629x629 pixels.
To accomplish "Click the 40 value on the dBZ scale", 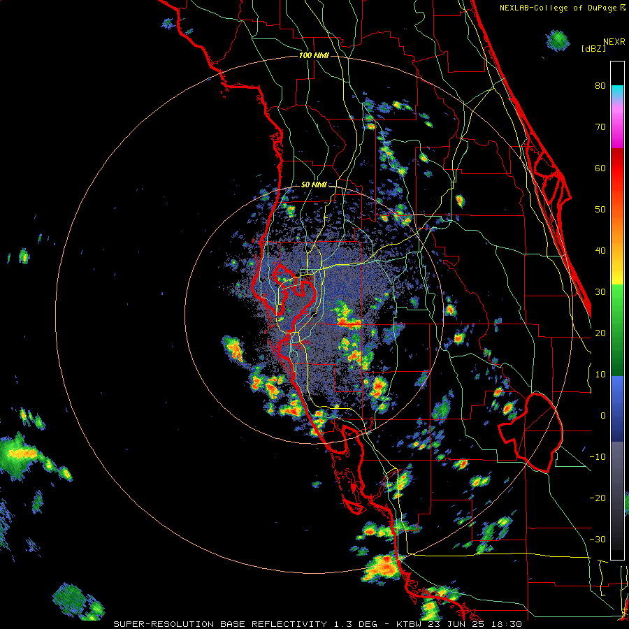I will coord(600,251).
